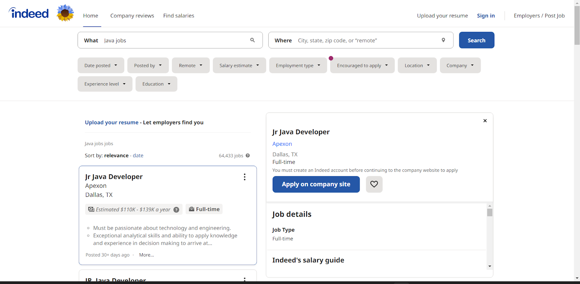Click the Upload your resume link above results
580x284 pixels.
click(x=112, y=122)
